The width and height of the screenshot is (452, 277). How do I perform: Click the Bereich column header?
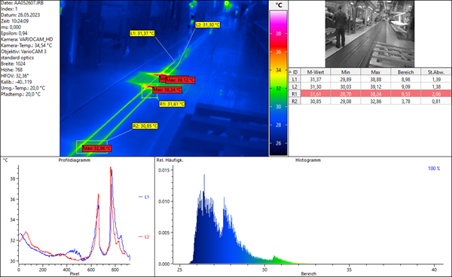coord(405,72)
